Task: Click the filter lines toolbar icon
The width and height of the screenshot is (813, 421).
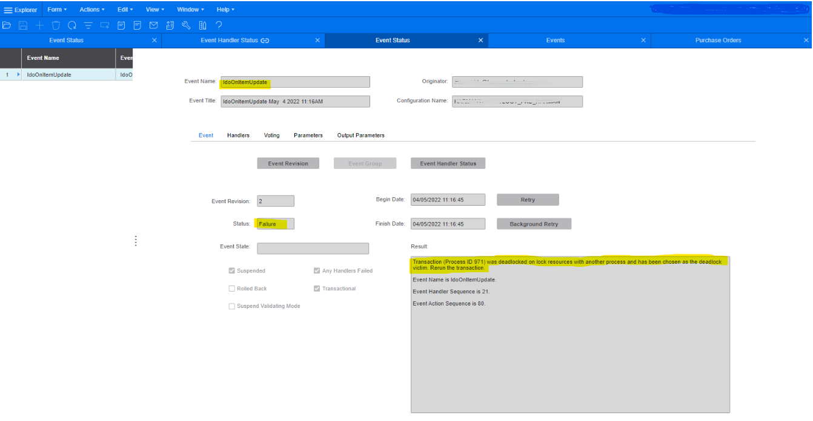Action: coord(88,25)
